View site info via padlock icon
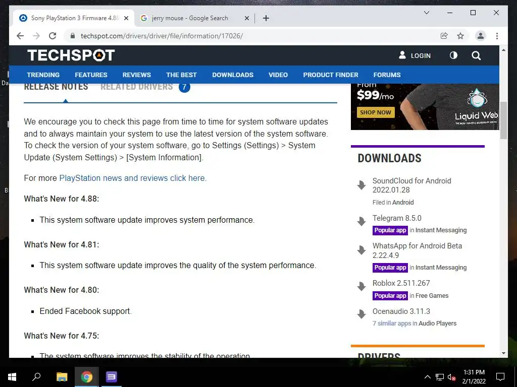 click(x=73, y=36)
